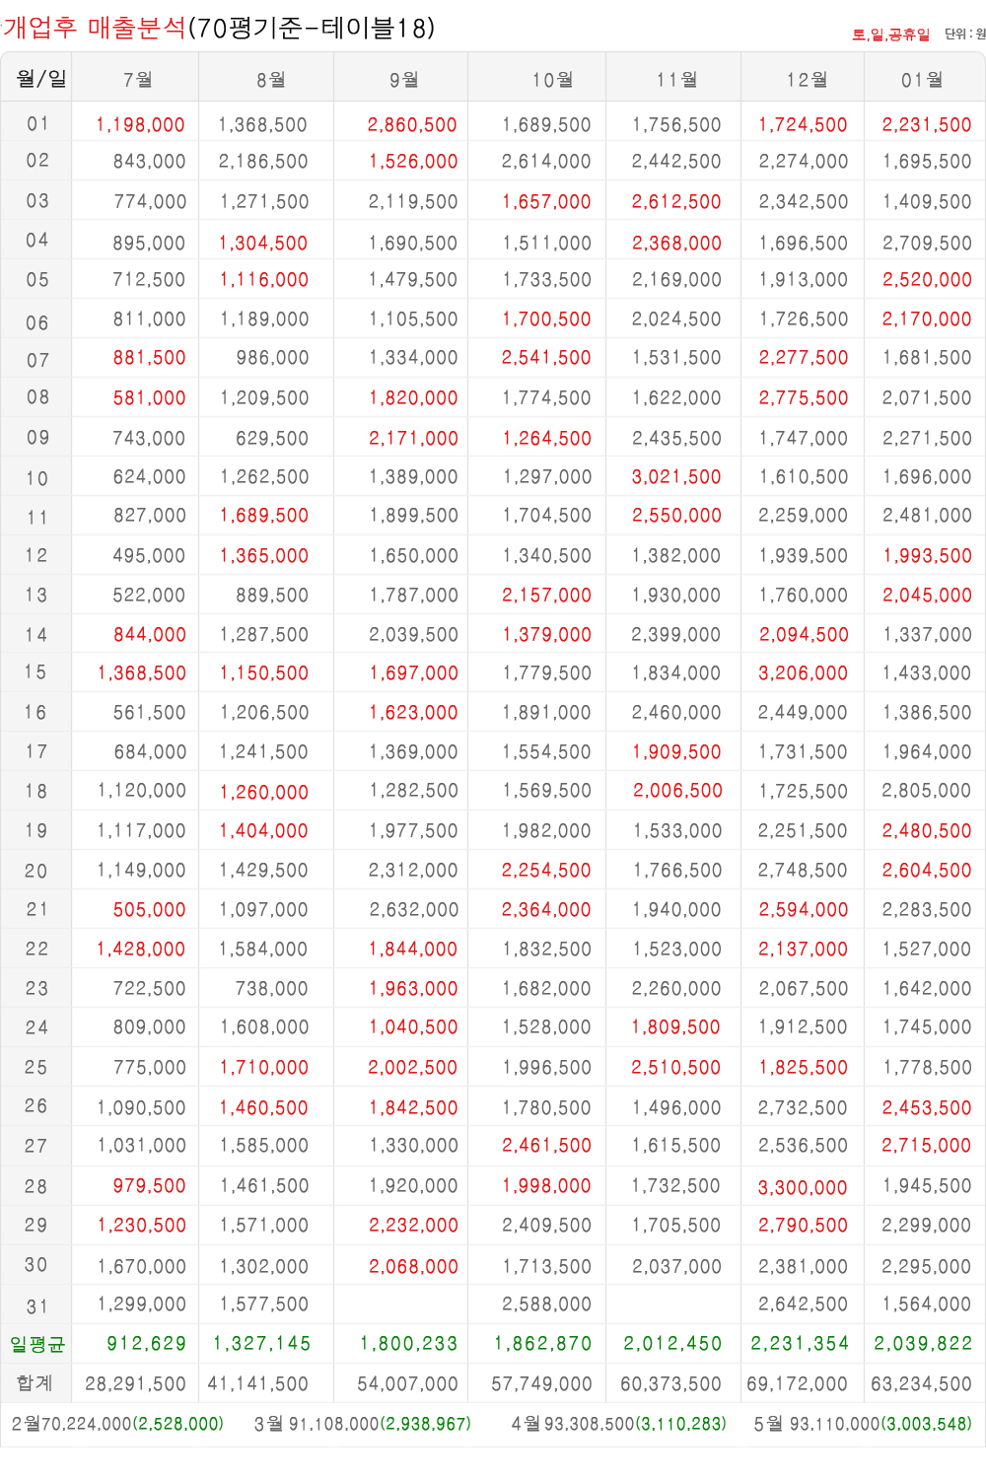The image size is (986, 1479).
Task: Click the value 1,909,500
Action: (x=676, y=752)
